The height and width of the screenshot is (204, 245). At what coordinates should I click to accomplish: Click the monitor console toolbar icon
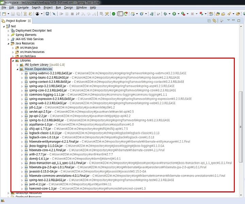pos(47,14)
